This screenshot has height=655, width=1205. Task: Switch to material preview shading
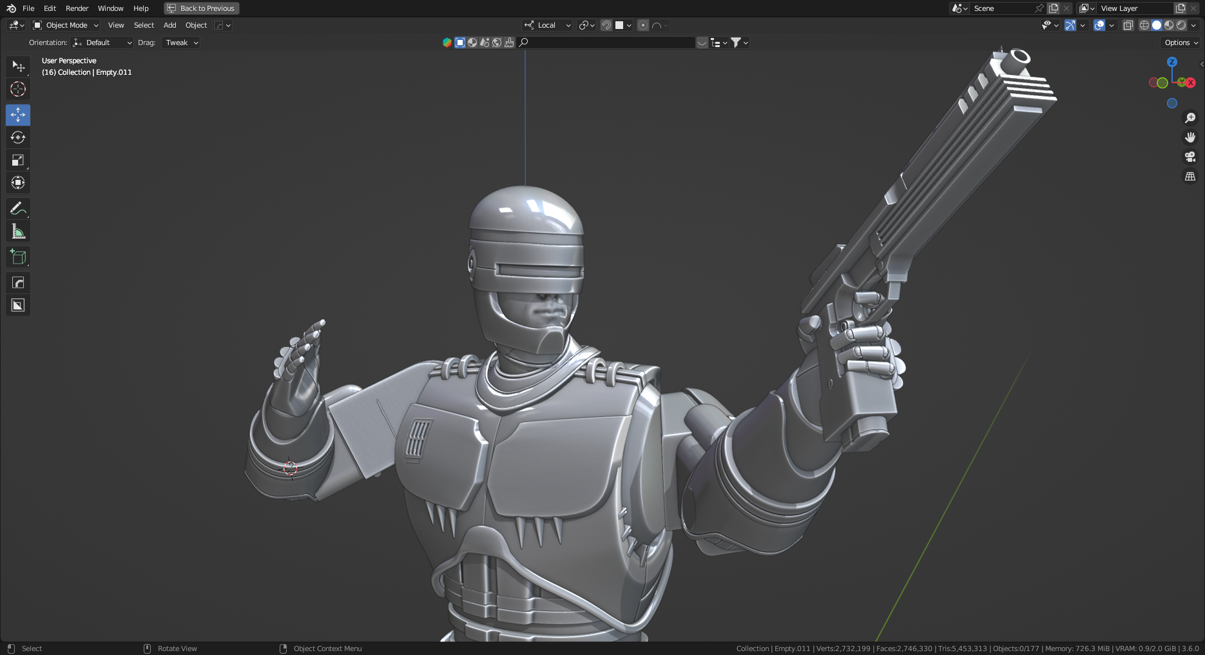(1169, 25)
